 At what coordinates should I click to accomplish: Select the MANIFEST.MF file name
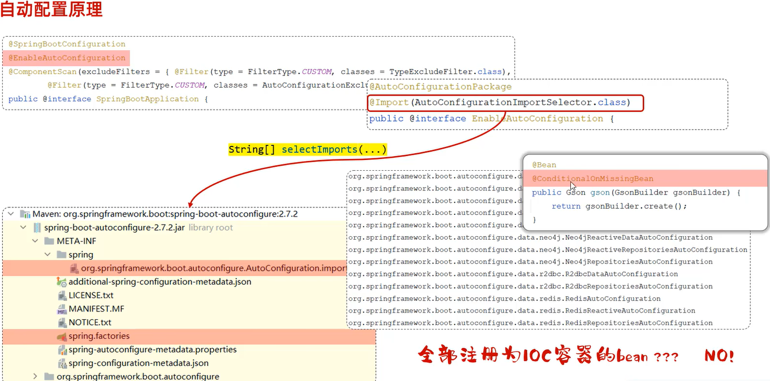pyautogui.click(x=97, y=309)
